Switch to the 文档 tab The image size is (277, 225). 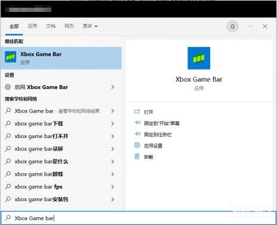click(51, 26)
